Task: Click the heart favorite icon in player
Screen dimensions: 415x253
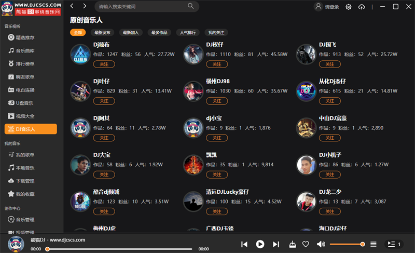Action: pyautogui.click(x=306, y=244)
